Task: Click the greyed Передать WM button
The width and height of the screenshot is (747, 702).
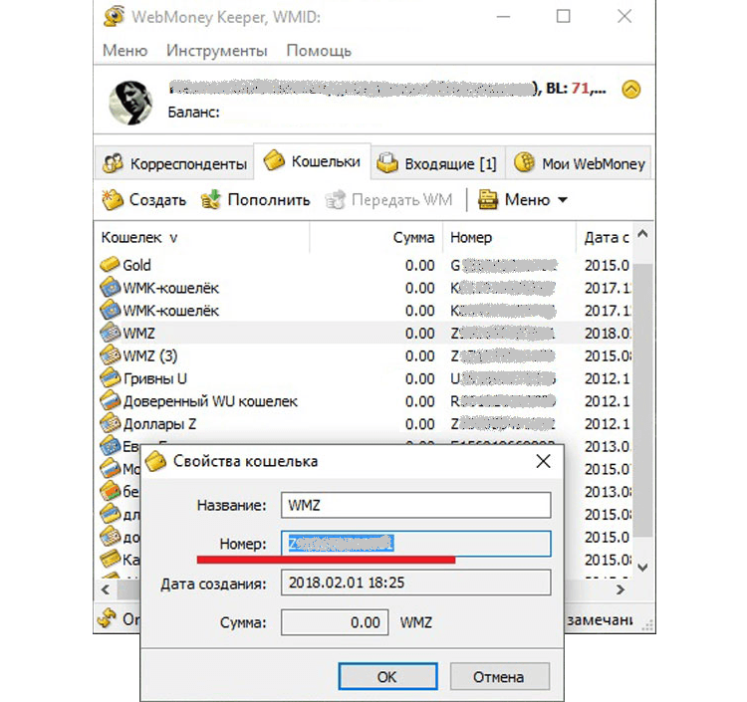Action: click(x=388, y=199)
